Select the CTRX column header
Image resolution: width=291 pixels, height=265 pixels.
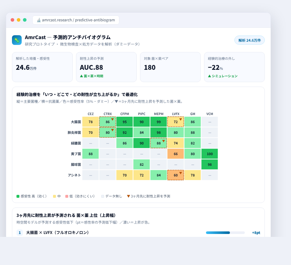pos(108,114)
